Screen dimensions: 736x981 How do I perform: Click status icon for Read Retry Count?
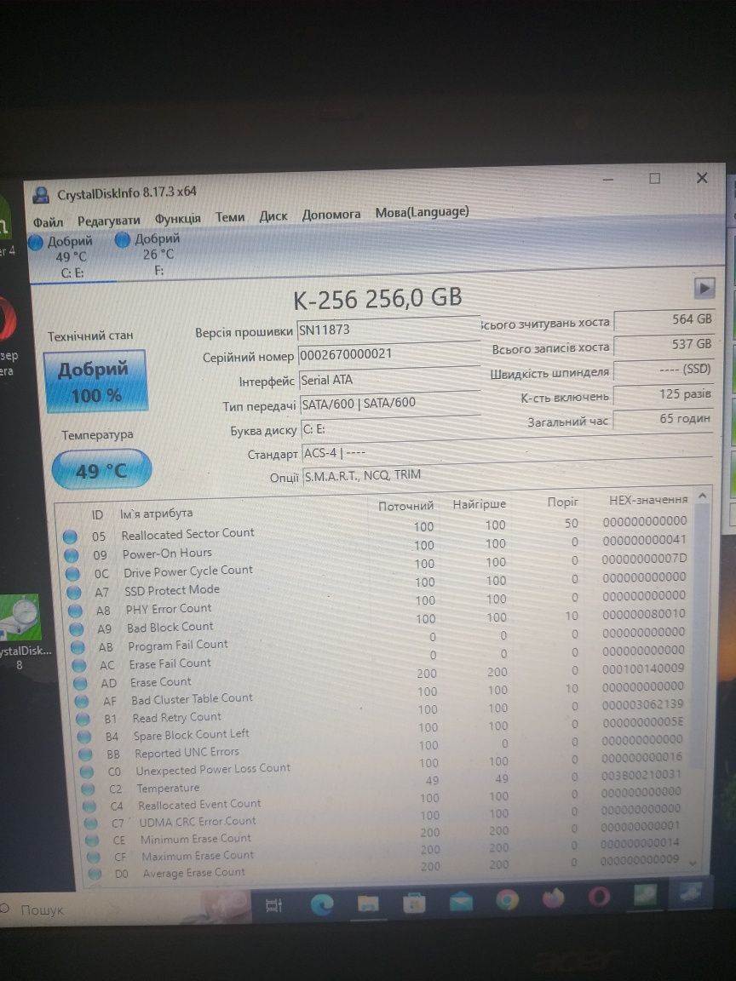(83, 720)
